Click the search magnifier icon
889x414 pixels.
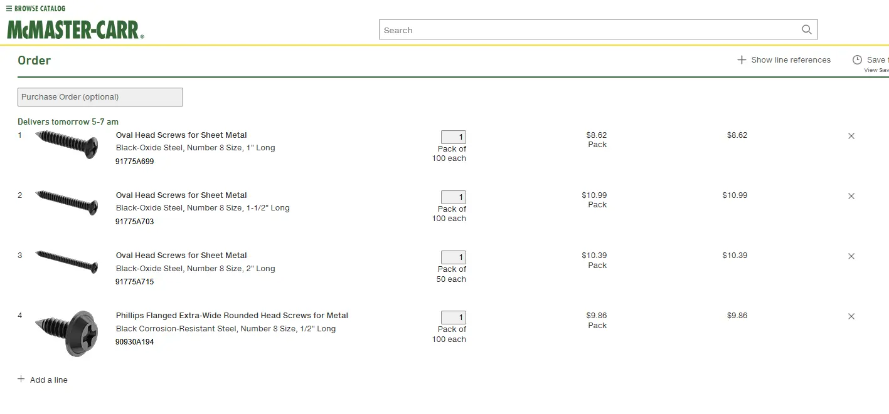click(x=806, y=29)
